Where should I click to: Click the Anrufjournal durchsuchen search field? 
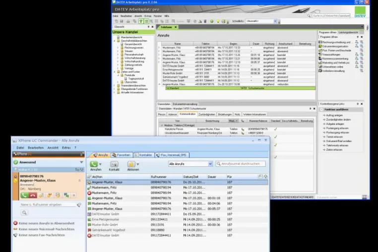[x=241, y=164]
